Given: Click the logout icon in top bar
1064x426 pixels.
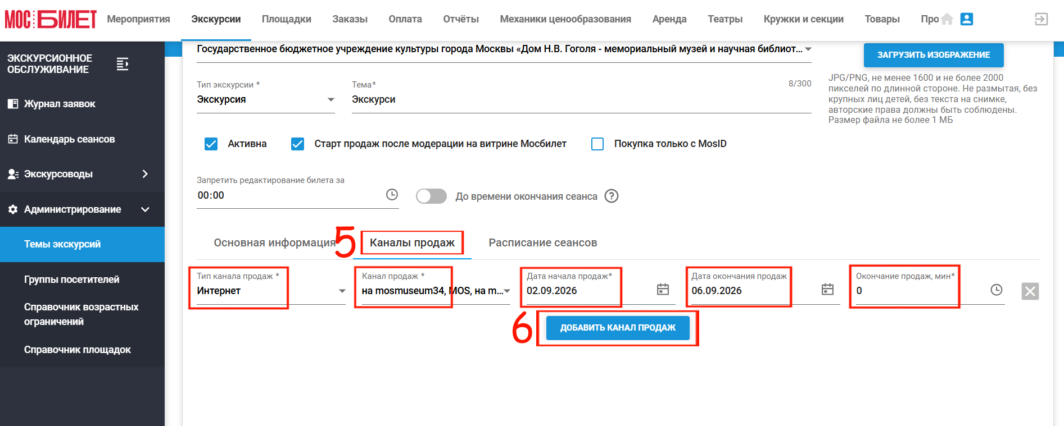Looking at the screenshot, I should (x=1041, y=19).
